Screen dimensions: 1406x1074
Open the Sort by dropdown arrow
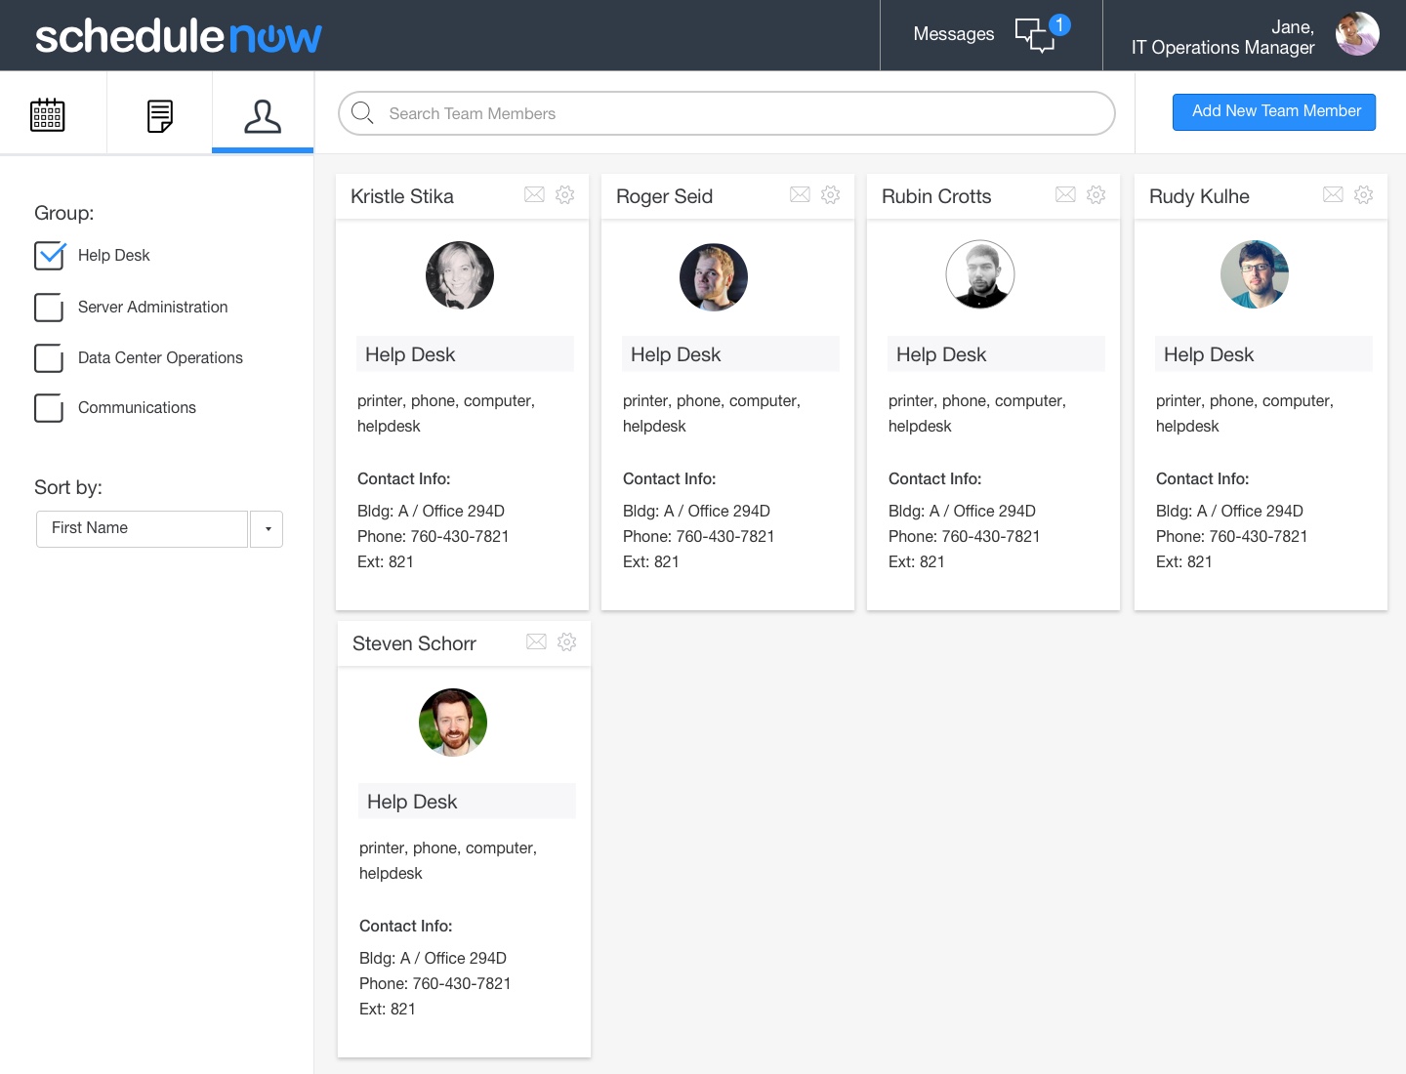click(x=267, y=529)
